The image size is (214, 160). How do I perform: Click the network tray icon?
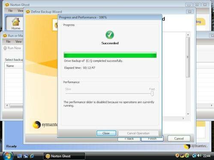pyautogui.click(x=194, y=156)
